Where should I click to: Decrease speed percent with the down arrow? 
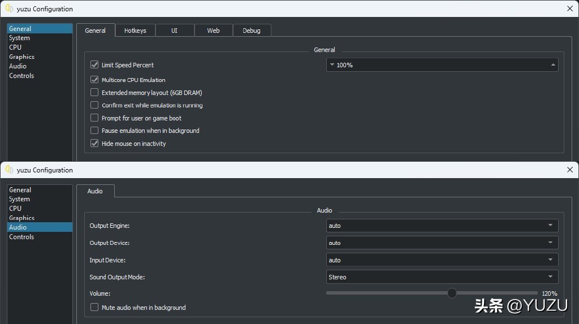pos(332,65)
